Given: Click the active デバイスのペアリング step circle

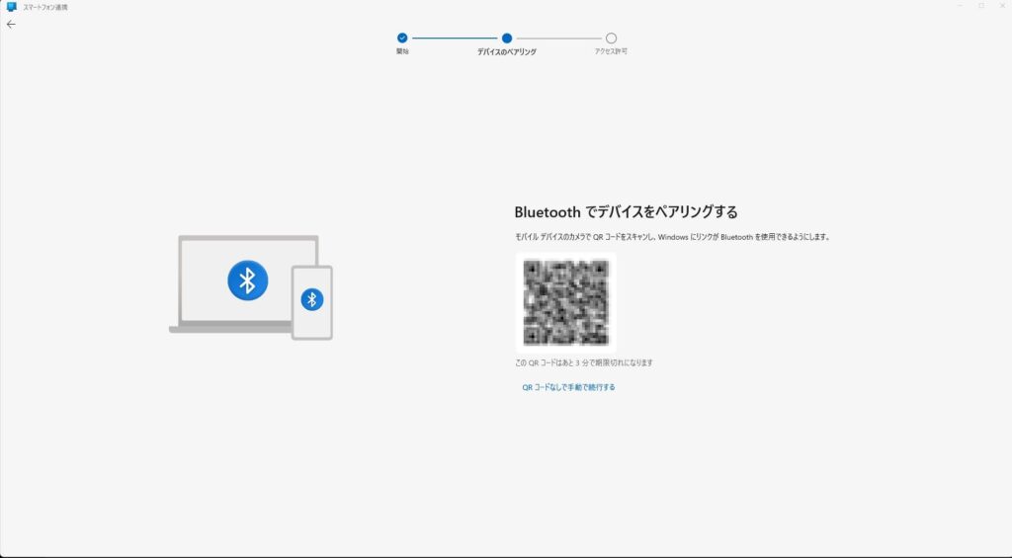Looking at the screenshot, I should [507, 39].
